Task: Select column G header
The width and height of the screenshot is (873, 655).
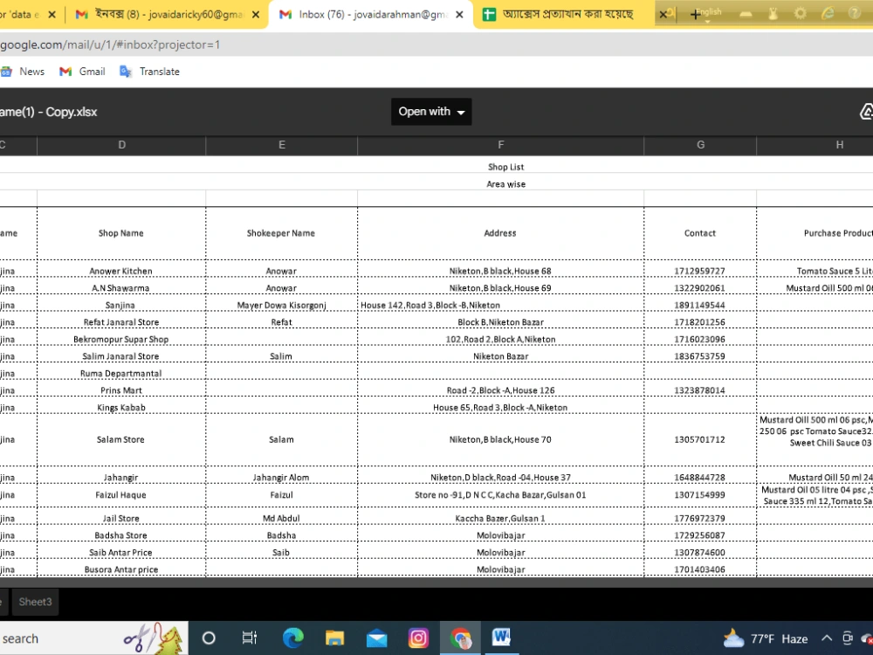Action: click(700, 145)
